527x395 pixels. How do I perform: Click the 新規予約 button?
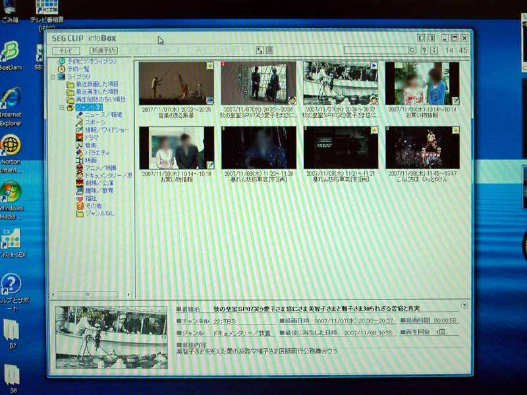103,50
